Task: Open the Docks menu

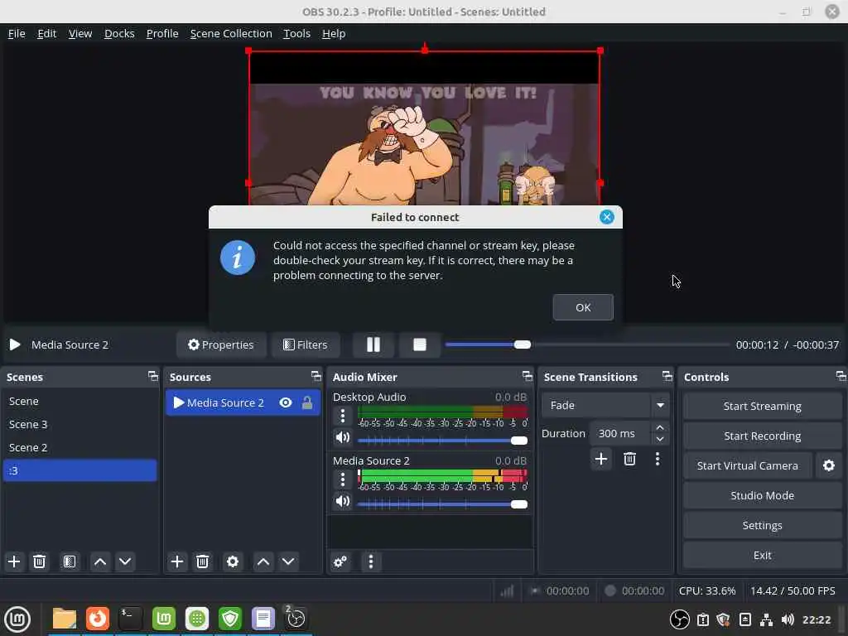Action: click(119, 33)
